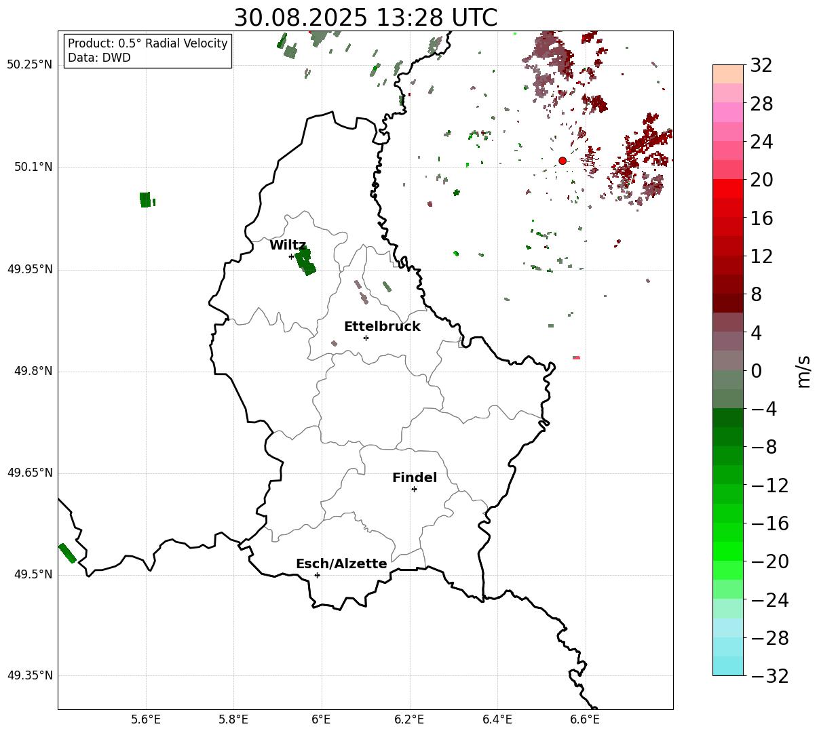Viewport: 819px width, 733px height.
Task: Click the longitude label "6.6°E"
Action: (x=585, y=719)
